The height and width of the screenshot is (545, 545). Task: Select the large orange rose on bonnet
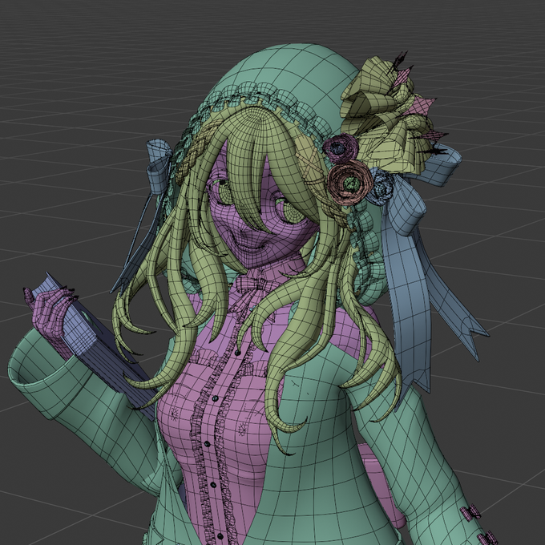point(349,181)
